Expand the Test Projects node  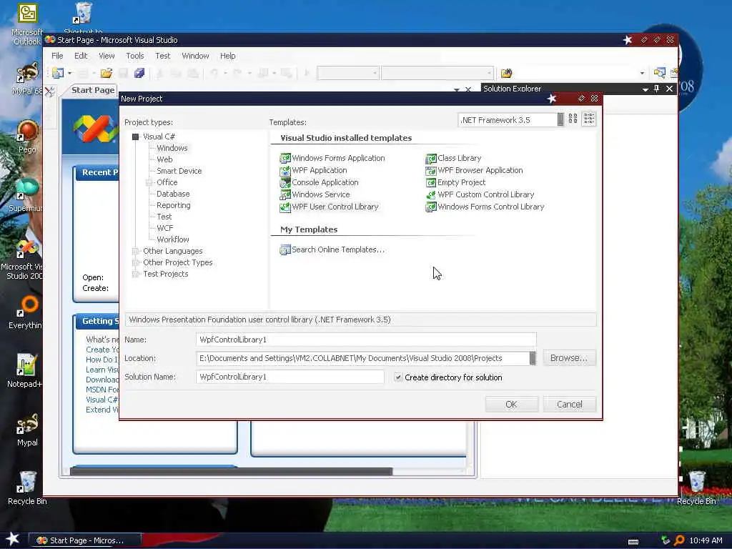coord(135,274)
